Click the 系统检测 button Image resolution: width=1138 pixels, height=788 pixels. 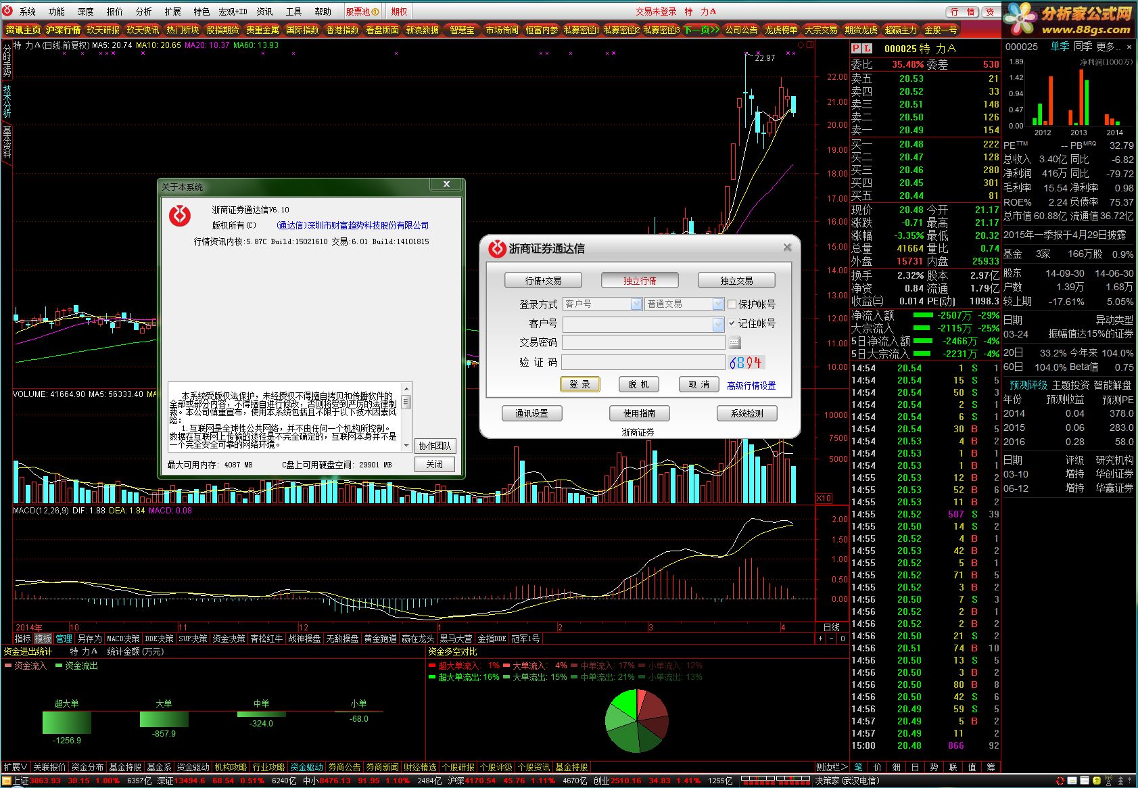tap(746, 413)
